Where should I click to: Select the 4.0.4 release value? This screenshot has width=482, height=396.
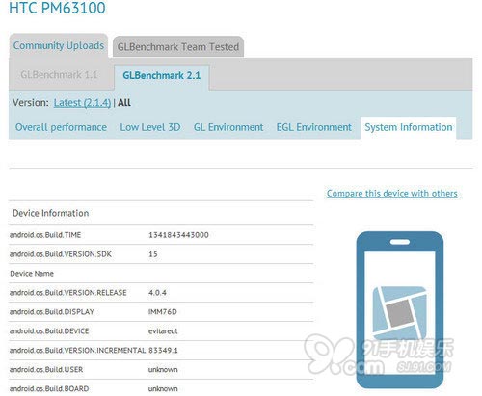(x=157, y=293)
